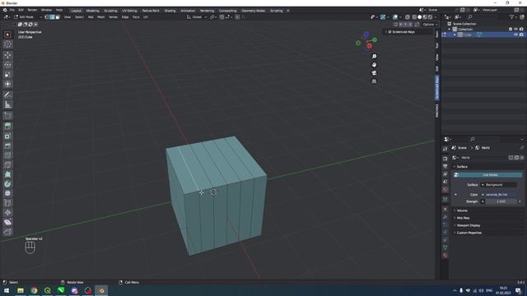This screenshot has height=296, width=527.
Task: Open the viewport View menu
Action: [68, 17]
